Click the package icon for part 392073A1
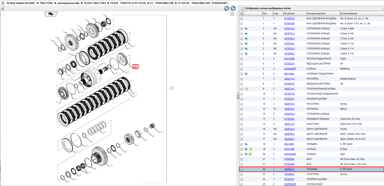 246,89
